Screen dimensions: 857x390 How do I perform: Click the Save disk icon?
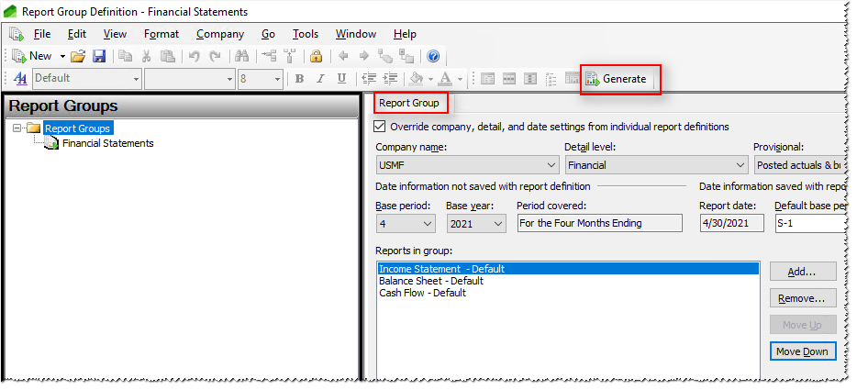coord(99,57)
